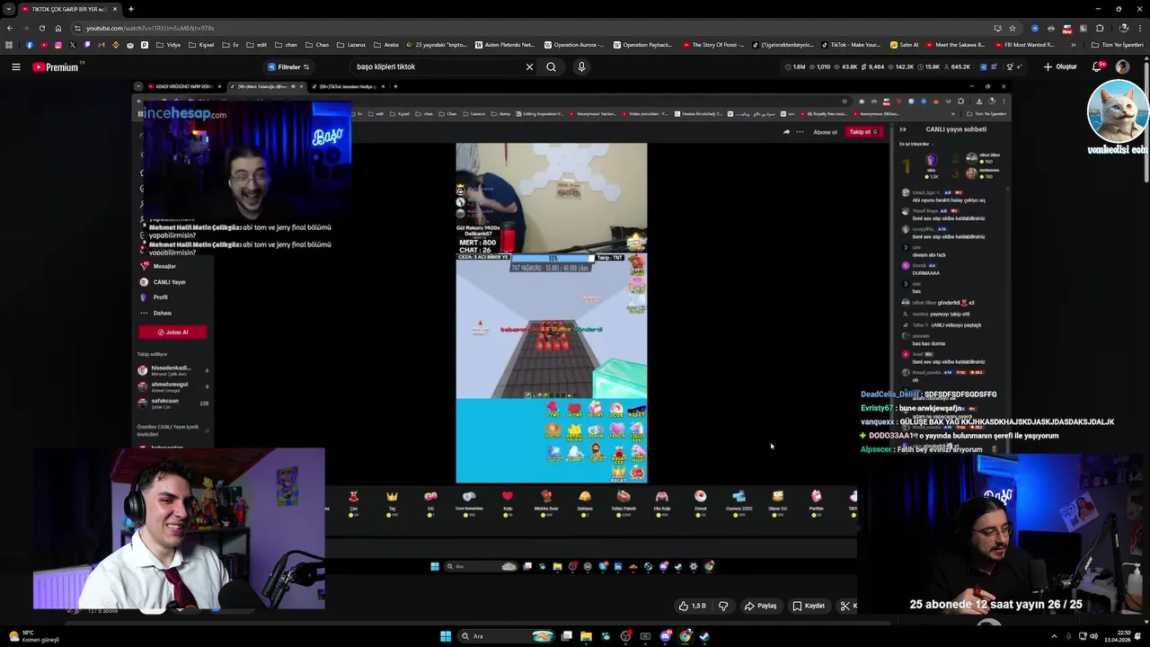Screen dimensions: 1150x647
Task: Open the account avatar menu
Action: (1122, 66)
